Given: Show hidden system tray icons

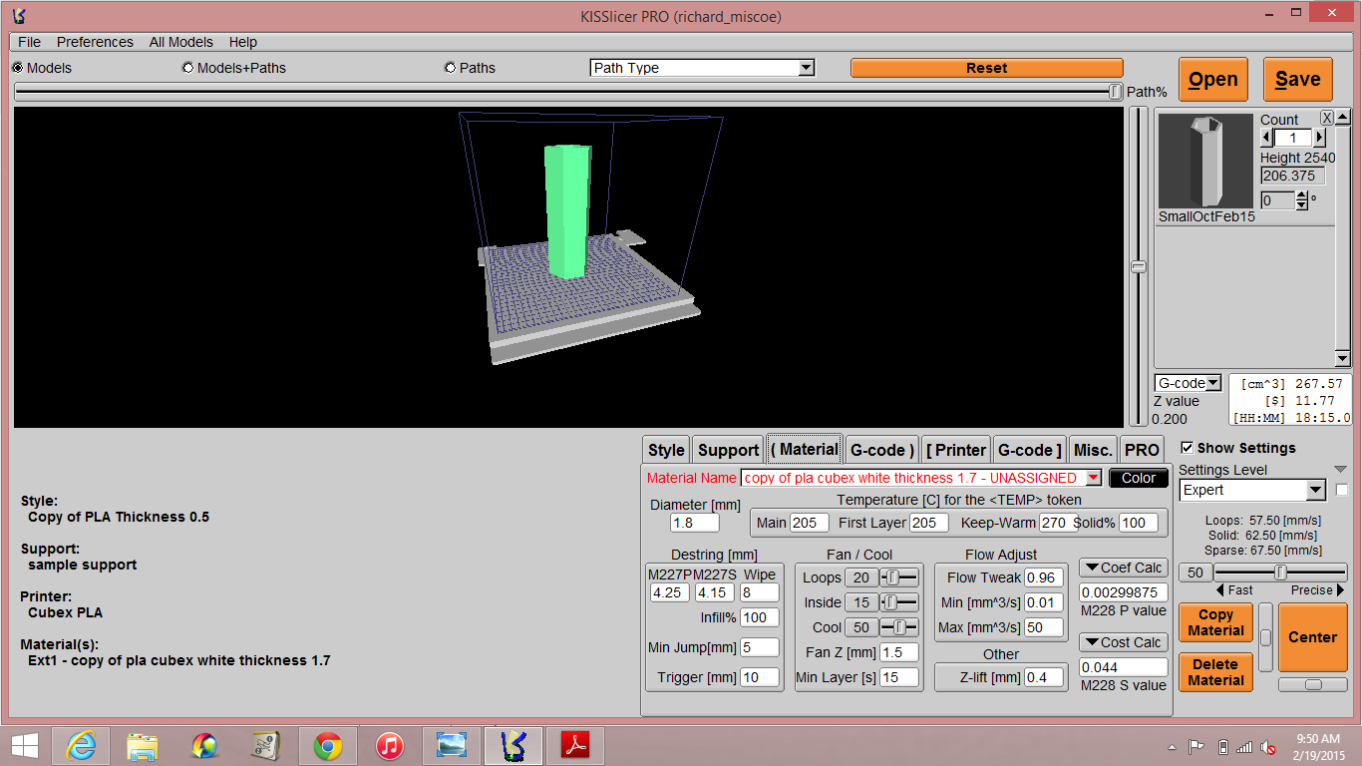Looking at the screenshot, I should [1172, 747].
